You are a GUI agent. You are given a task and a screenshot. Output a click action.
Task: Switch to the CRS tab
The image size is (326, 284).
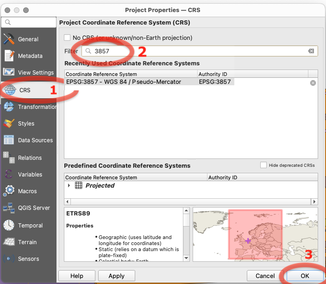pyautogui.click(x=25, y=90)
